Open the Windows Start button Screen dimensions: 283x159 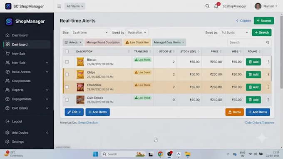click(95, 154)
